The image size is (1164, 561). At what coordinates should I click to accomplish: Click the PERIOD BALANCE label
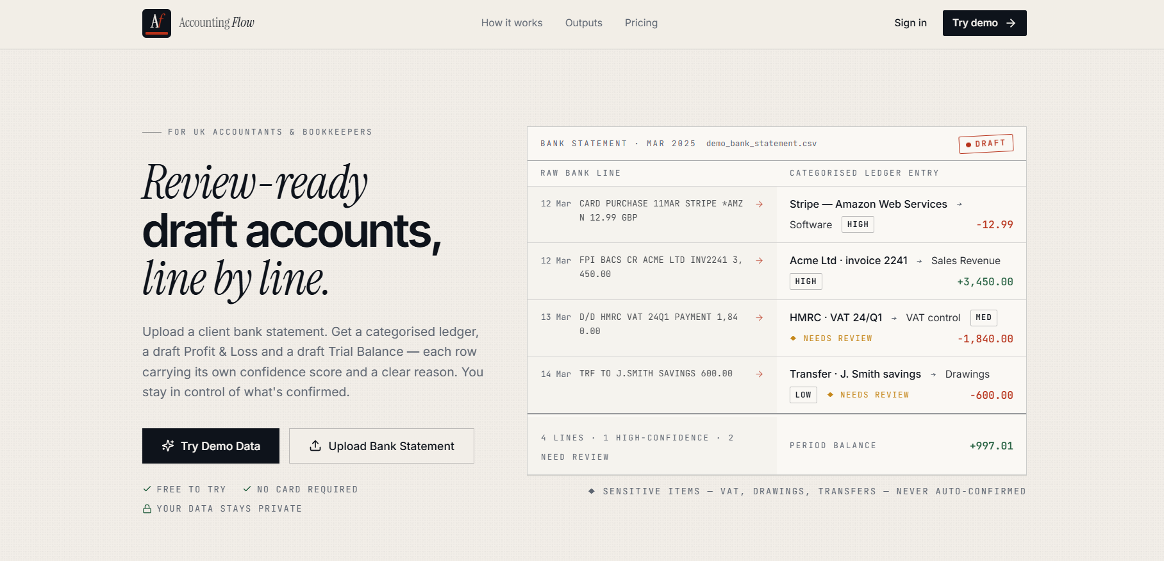(x=833, y=446)
